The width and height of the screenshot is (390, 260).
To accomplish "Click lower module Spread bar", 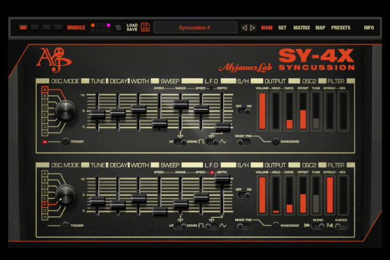I will coord(330,195).
